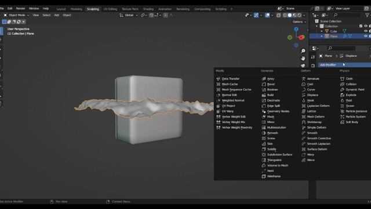Add a new workspace with plus icon
371x209 pixels.
232,9
